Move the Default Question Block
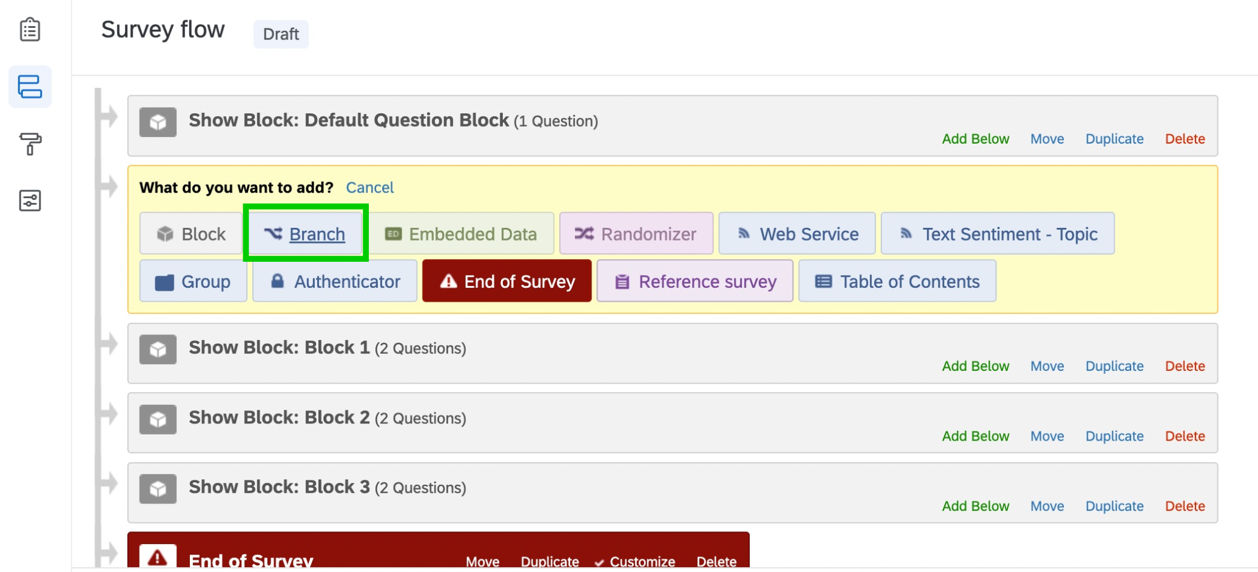The width and height of the screenshot is (1258, 572). (x=1047, y=139)
